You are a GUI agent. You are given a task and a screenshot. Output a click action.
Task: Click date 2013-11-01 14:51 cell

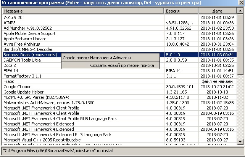point(218,71)
